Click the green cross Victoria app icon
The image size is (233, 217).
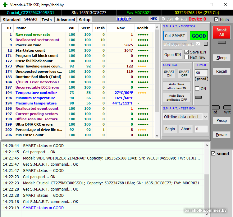[5, 5]
